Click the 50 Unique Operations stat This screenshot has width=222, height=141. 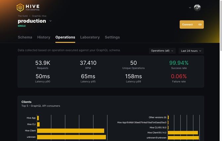(x=134, y=65)
